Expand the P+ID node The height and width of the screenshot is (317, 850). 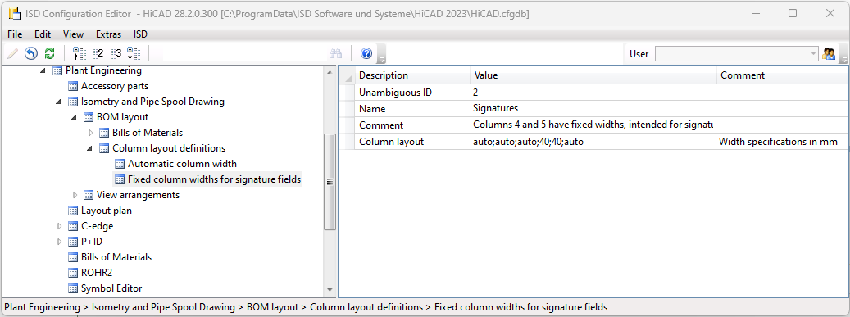[x=59, y=242]
